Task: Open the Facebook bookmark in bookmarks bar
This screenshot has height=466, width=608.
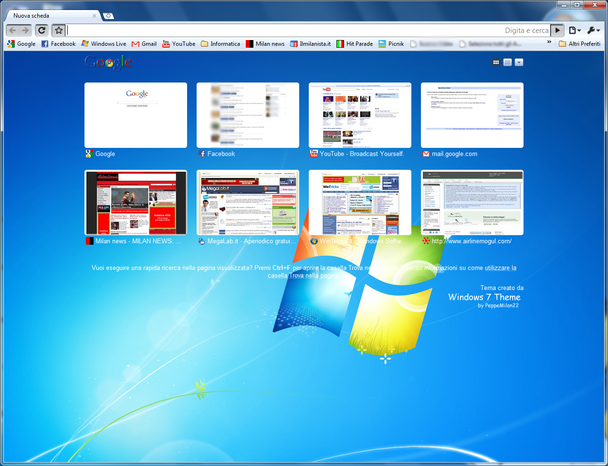Action: (58, 44)
